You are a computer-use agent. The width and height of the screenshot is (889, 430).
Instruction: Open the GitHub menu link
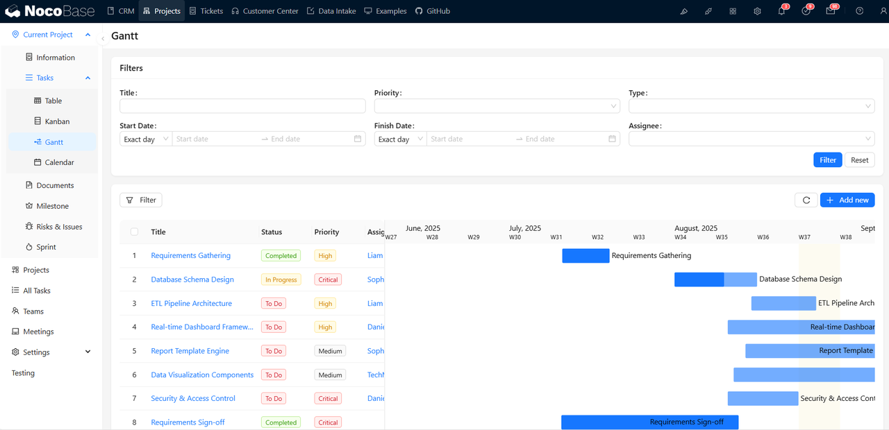pos(432,11)
